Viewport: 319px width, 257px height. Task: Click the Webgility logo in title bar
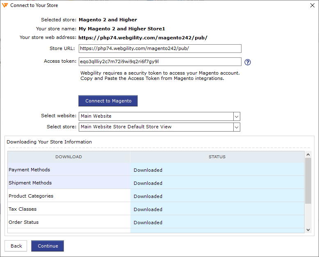click(5, 5)
